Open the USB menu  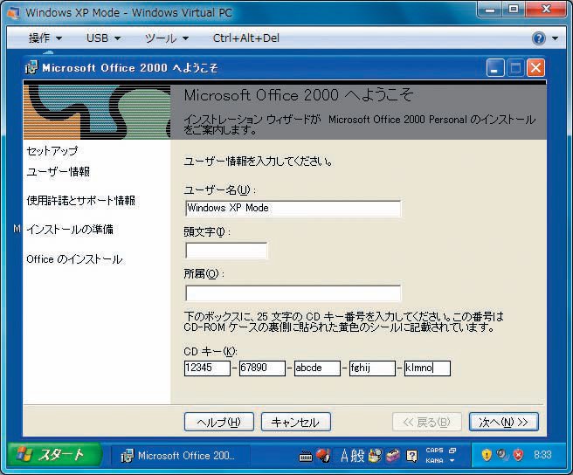[103, 38]
